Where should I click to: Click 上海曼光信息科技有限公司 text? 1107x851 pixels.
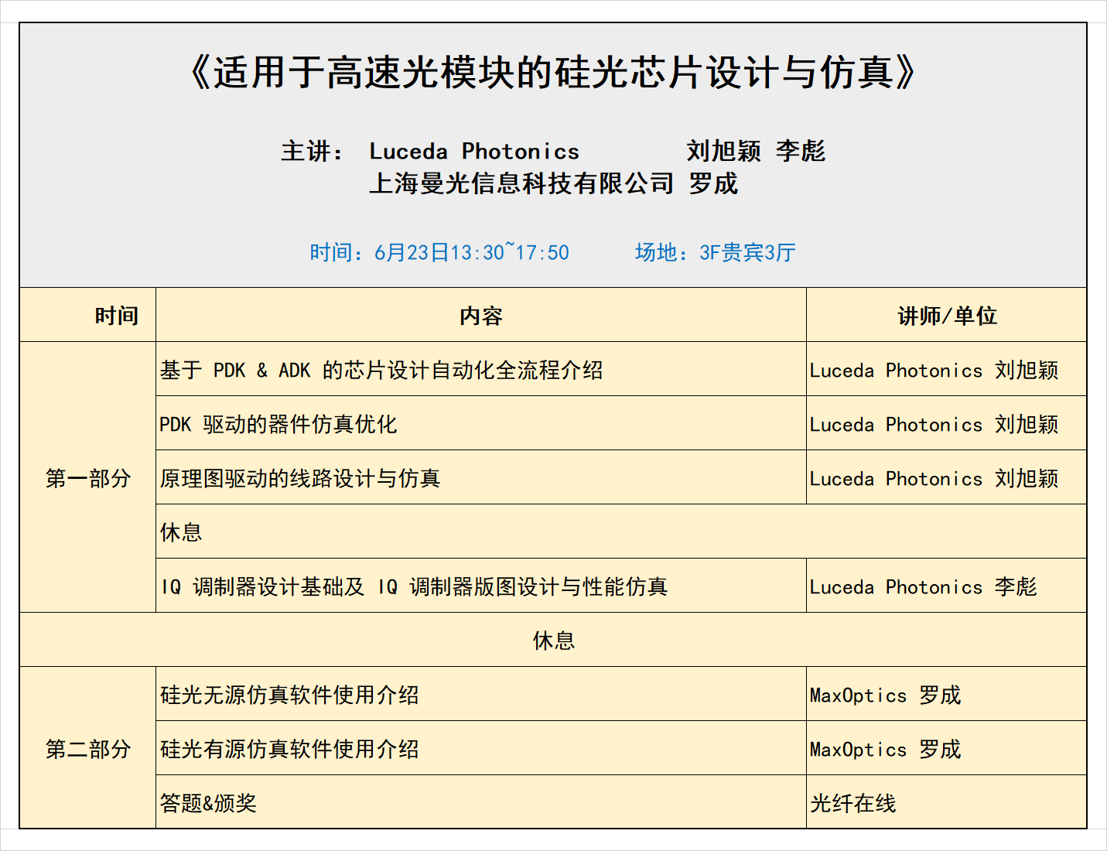pos(521,183)
